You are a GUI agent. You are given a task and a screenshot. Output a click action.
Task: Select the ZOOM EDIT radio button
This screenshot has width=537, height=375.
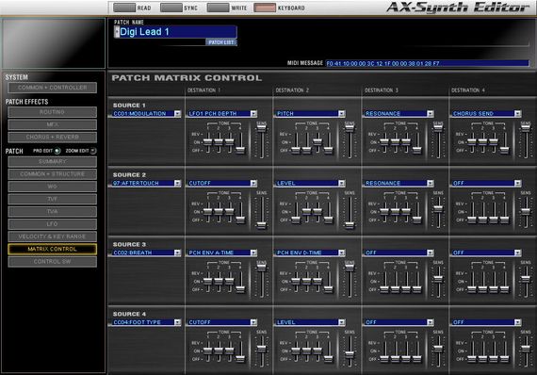[x=93, y=151]
